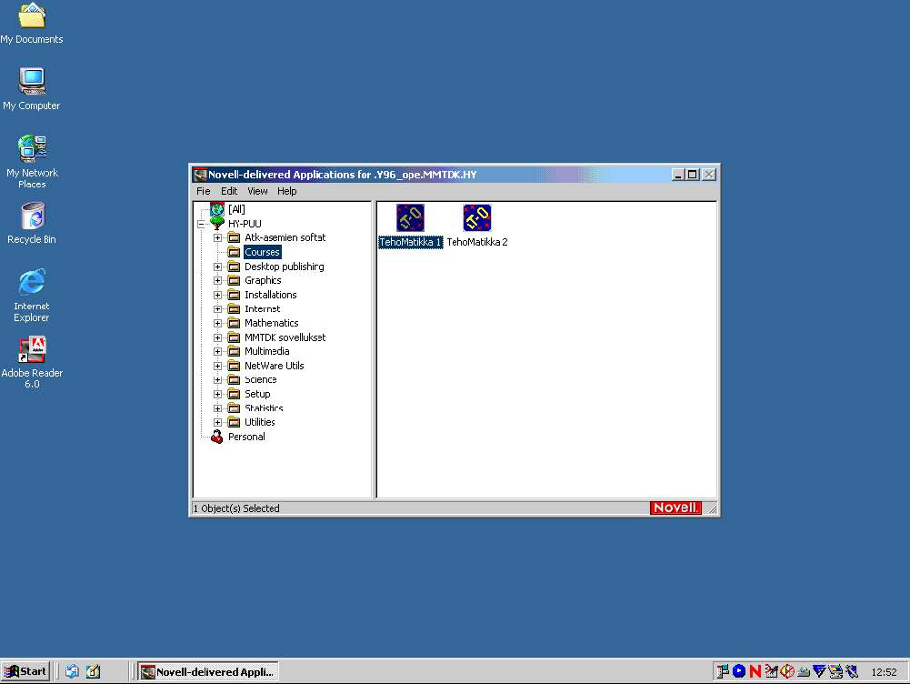Expand the Statistics folder
The image size is (910, 684).
(217, 408)
